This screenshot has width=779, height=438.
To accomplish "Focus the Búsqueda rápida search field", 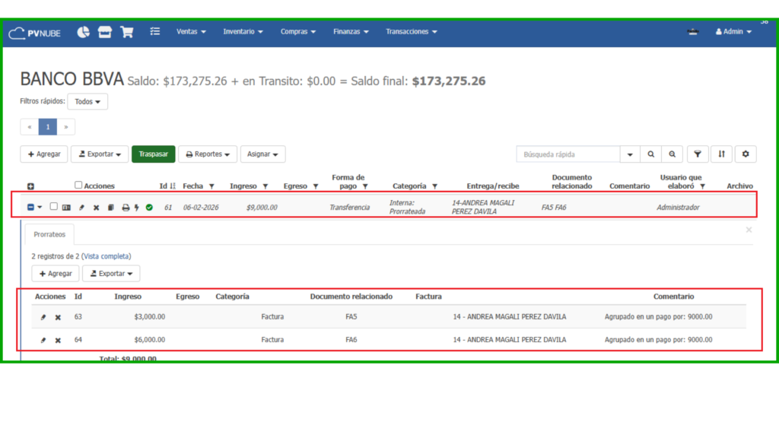I will (x=568, y=154).
